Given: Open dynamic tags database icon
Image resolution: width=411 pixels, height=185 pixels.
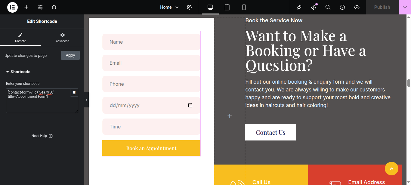Looking at the screenshot, I should (x=74, y=93).
